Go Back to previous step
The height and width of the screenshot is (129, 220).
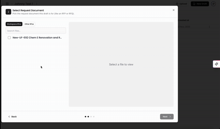coord(12,117)
